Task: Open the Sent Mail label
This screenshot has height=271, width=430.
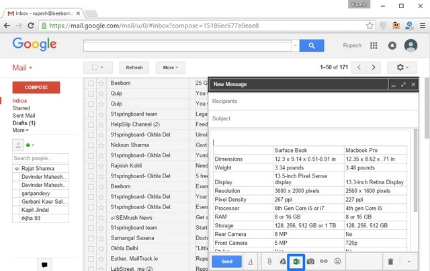Action: coord(24,116)
